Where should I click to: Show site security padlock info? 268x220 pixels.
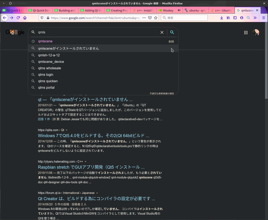(x=48, y=18)
